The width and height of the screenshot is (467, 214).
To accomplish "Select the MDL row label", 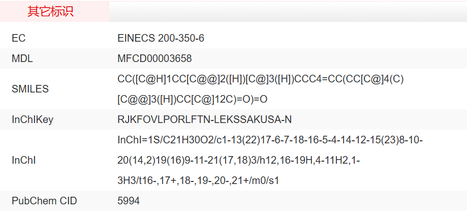I will point(22,59).
